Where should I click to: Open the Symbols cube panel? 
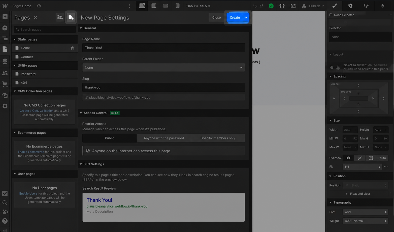[5, 28]
